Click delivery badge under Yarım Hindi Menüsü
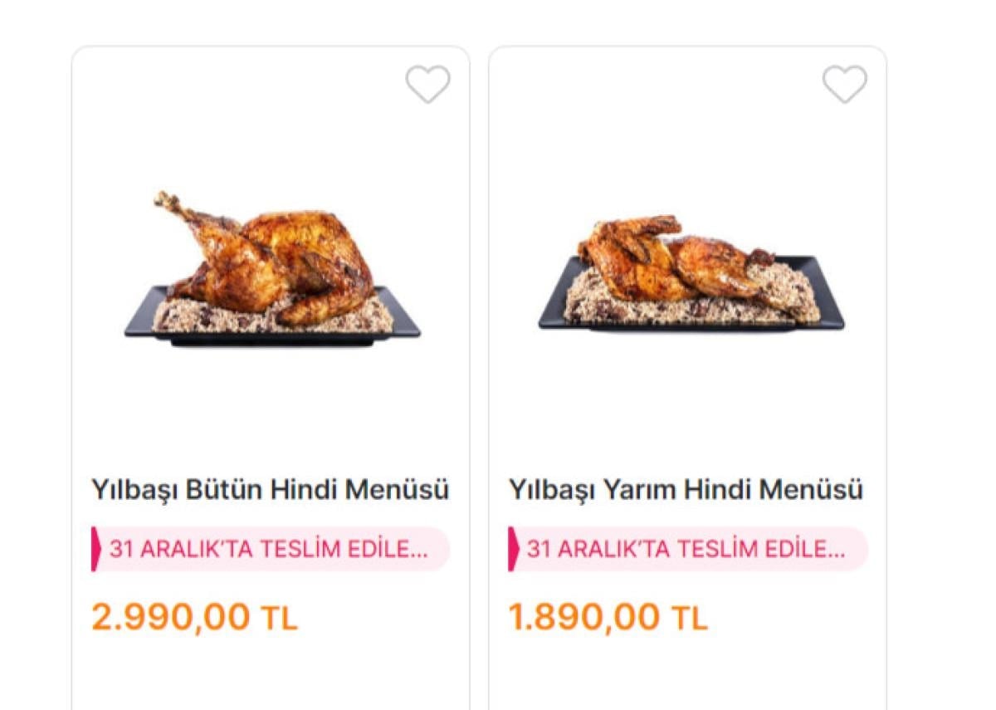This screenshot has height=710, width=996. coord(688,549)
